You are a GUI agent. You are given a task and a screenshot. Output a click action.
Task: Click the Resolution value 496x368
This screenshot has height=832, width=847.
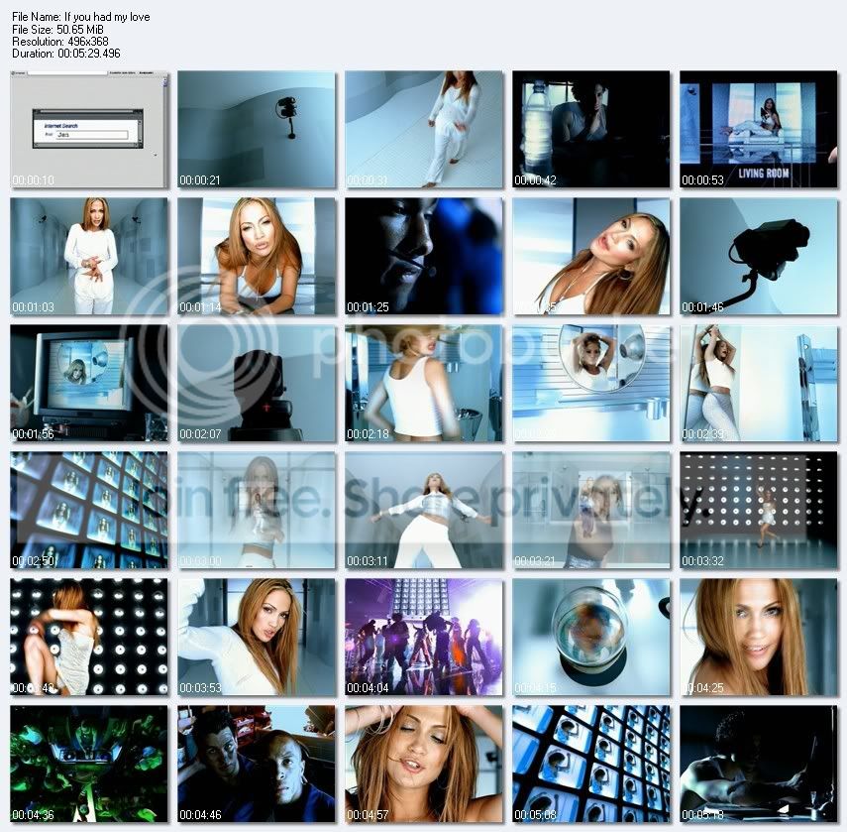pos(88,41)
